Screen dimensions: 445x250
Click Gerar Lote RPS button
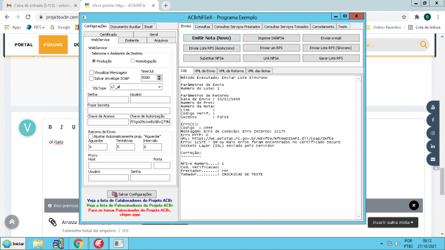331,58
